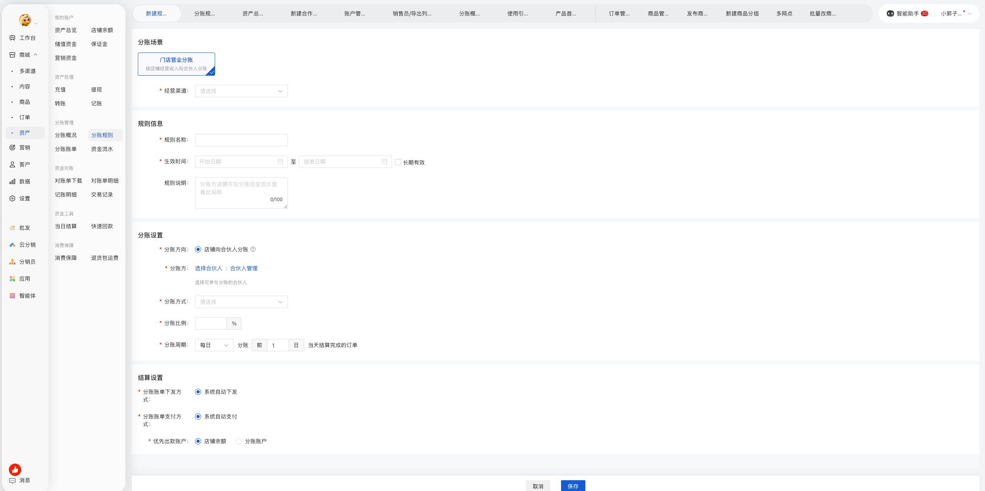Open 分账概况 in the sidebar
Image resolution: width=985 pixels, height=491 pixels.
point(66,135)
